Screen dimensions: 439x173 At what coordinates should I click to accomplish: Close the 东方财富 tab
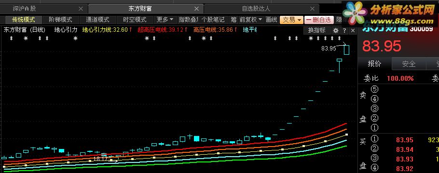click(196, 9)
